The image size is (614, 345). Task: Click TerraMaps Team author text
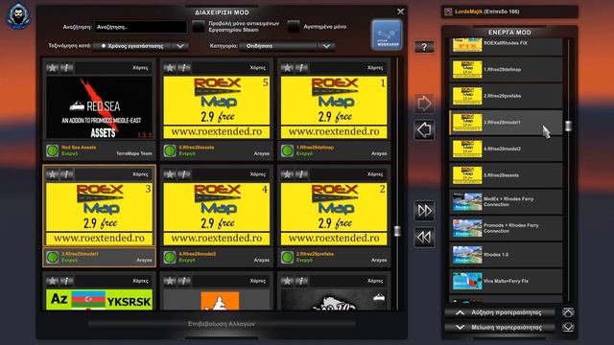pos(134,153)
